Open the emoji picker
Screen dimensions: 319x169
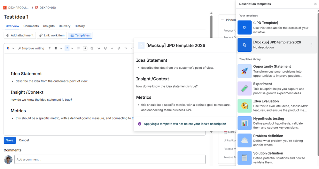(x=105, y=48)
